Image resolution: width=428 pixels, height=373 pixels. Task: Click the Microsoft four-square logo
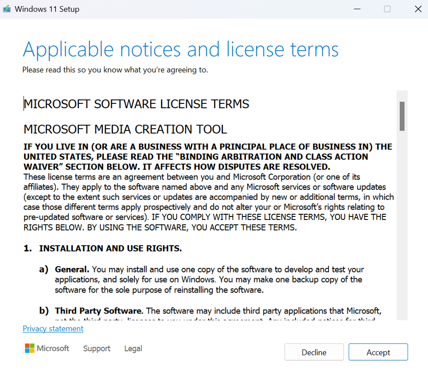pos(30,348)
